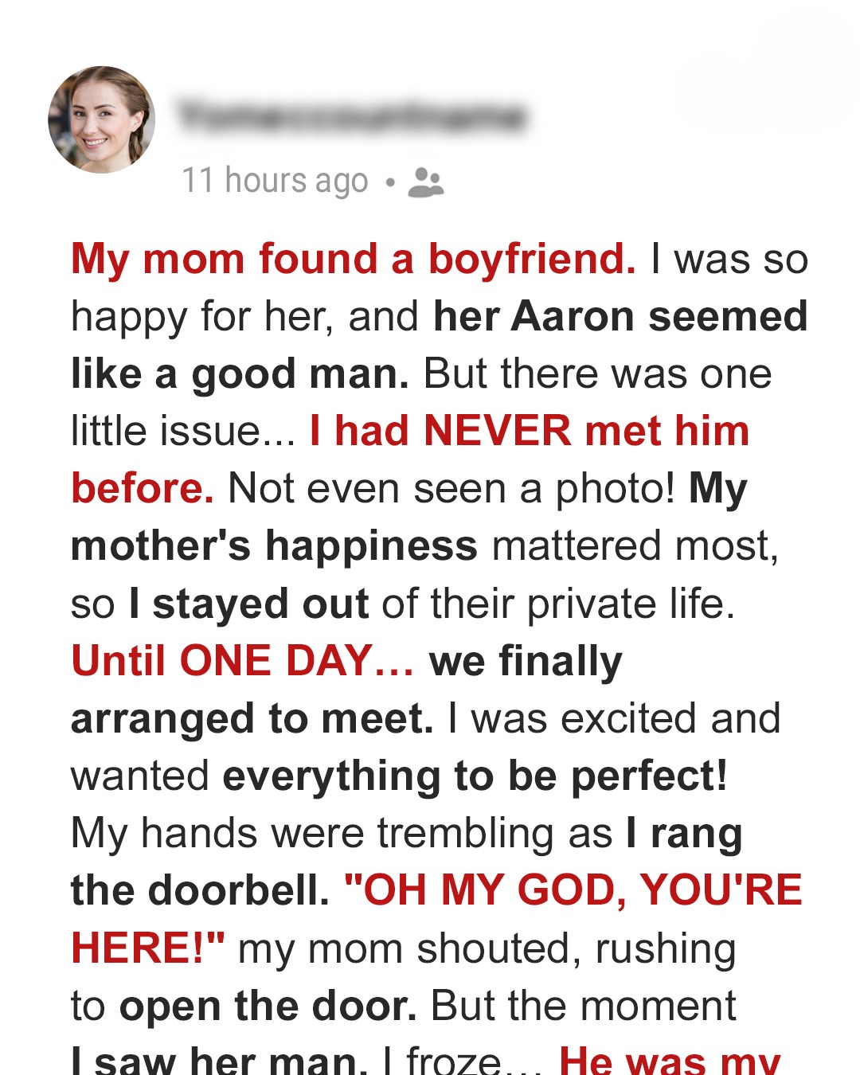Click the bold "mother's happiness" phrase
This screenshot has height=1075, width=860.
[274, 546]
